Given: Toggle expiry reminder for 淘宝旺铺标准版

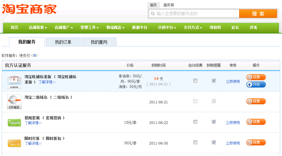Looking at the screenshot, I should coord(214,80).
